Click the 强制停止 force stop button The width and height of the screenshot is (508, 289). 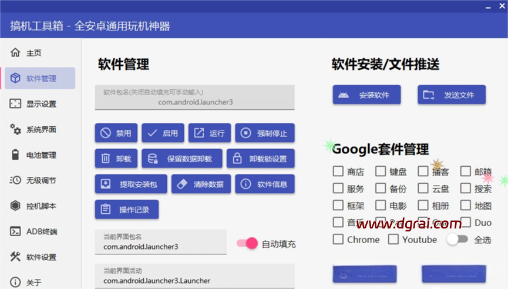pos(264,133)
